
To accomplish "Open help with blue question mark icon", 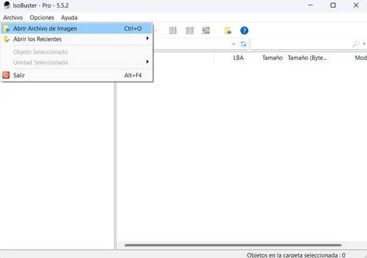I will [244, 31].
